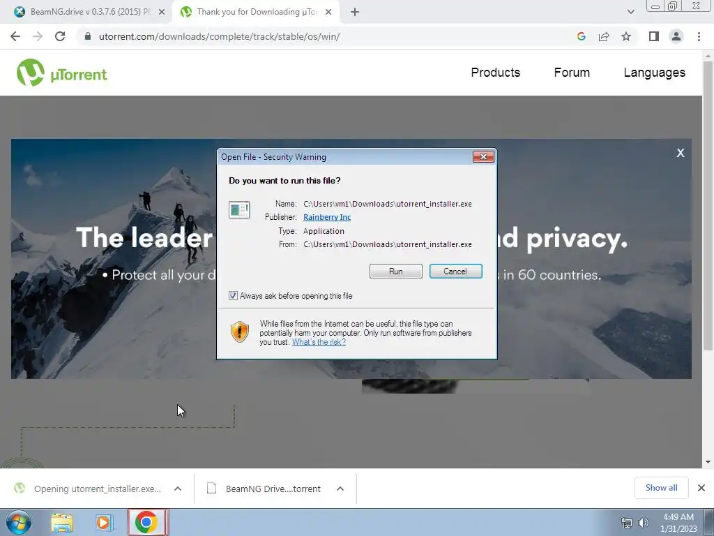Image resolution: width=714 pixels, height=536 pixels.
Task: Select the Thank you for Downloading µTorrent tab
Action: tap(257, 12)
